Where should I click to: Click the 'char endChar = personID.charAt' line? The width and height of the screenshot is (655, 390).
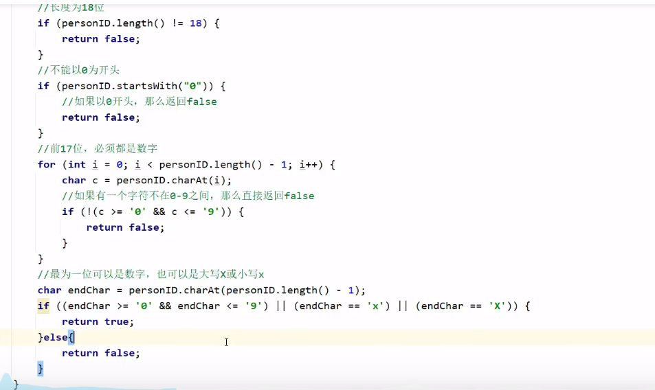[201, 290]
